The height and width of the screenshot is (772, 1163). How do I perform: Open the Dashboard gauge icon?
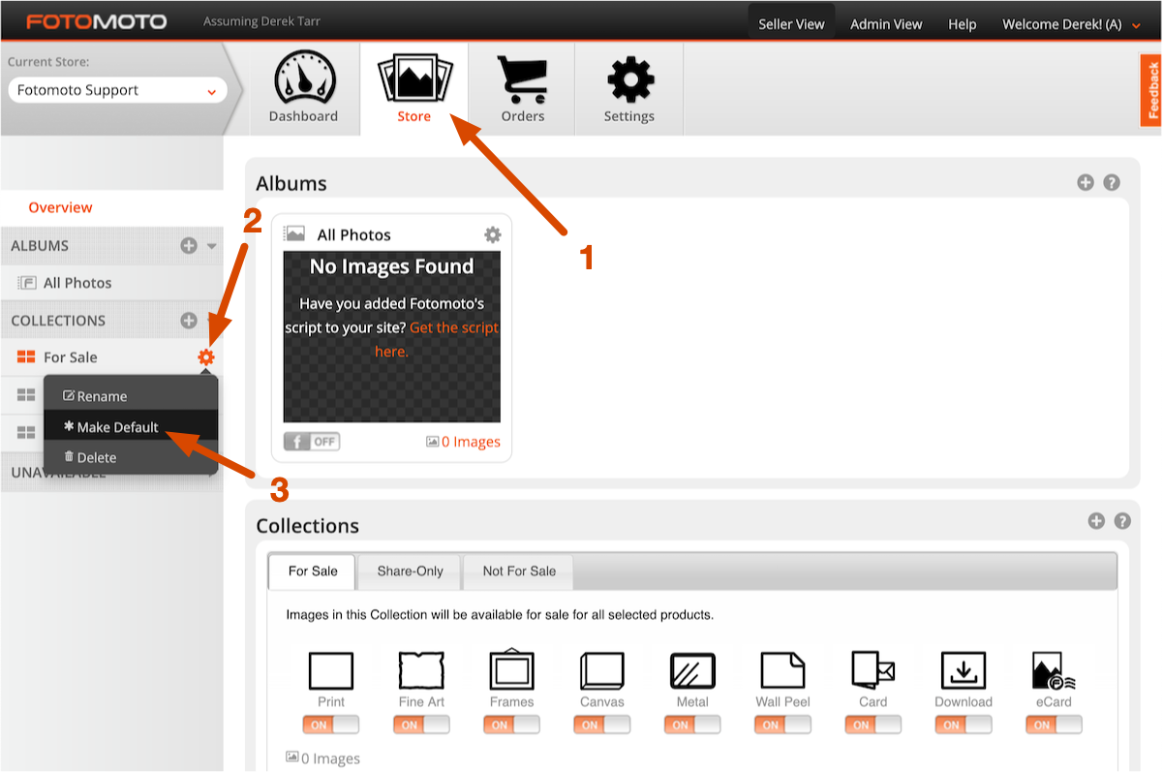click(303, 77)
